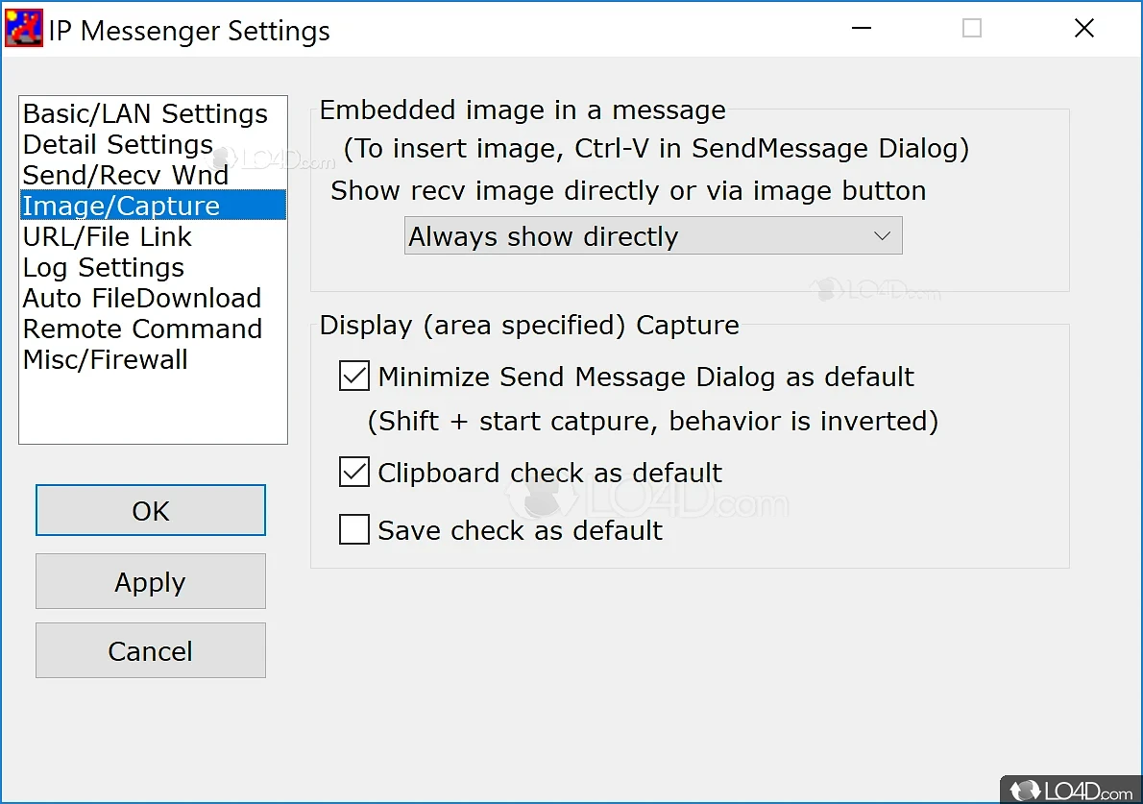Toggle Minimize Send Message Dialog checkbox
The width and height of the screenshot is (1143, 804).
[x=354, y=377]
